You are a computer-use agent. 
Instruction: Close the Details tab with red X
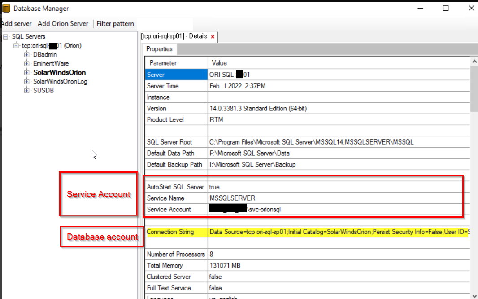(213, 37)
